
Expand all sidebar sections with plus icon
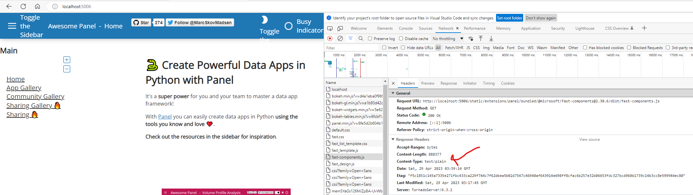(67, 60)
